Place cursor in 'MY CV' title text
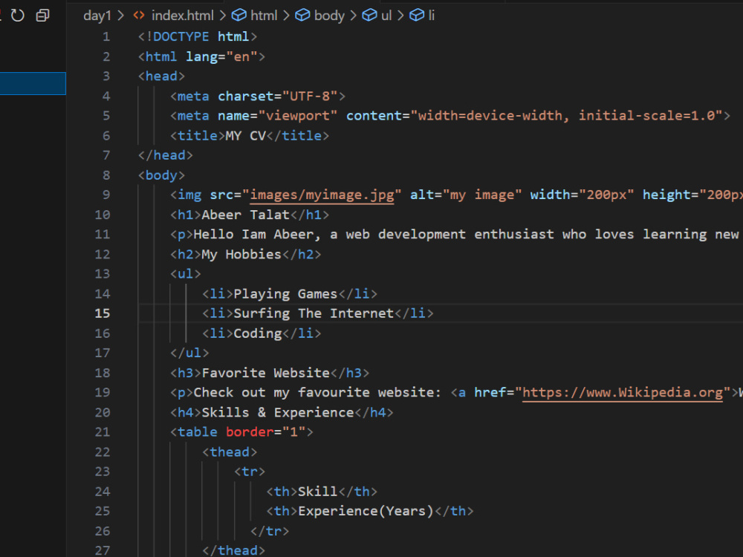This screenshot has width=743, height=557. click(x=245, y=136)
